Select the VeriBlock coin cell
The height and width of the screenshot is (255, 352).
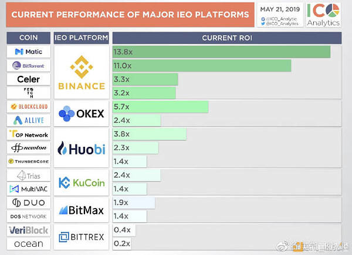pyautogui.click(x=29, y=230)
